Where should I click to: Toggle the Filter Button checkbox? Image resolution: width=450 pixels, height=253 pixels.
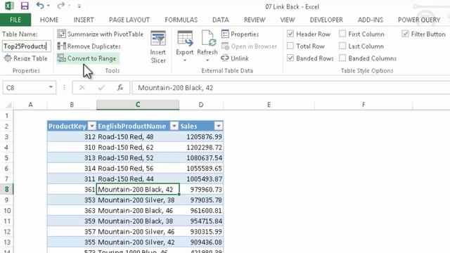(x=405, y=34)
